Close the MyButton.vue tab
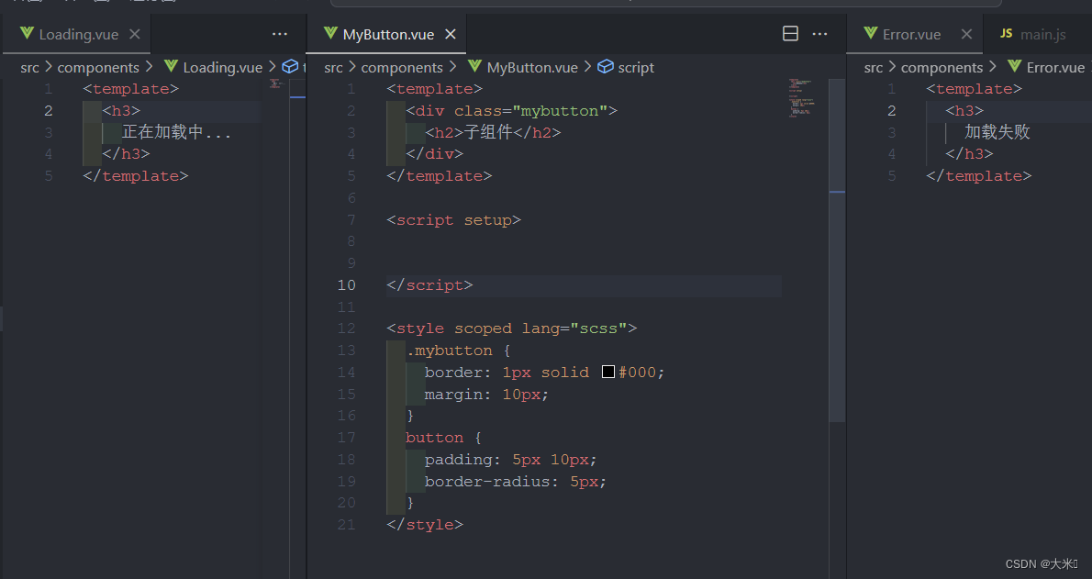The image size is (1092, 579). click(450, 33)
